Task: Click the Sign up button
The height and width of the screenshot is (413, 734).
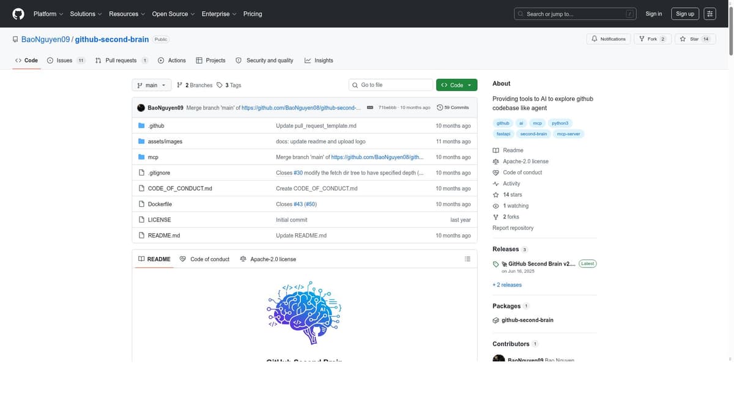Action: [685, 12]
